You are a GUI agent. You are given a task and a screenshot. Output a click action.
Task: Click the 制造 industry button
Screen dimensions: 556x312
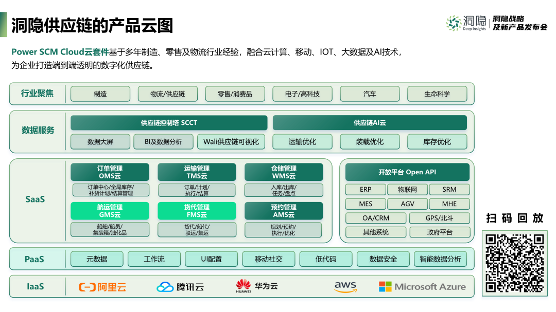click(100, 94)
